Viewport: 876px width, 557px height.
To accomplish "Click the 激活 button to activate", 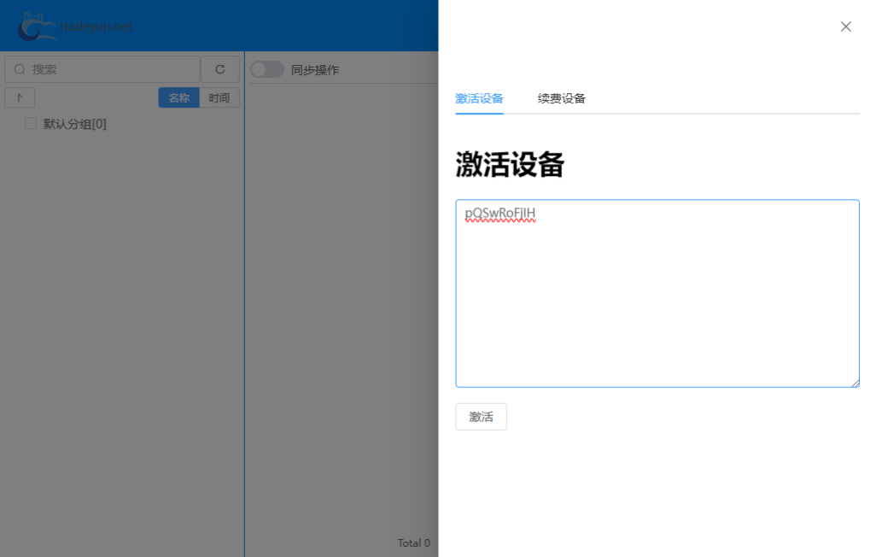I will click(481, 416).
